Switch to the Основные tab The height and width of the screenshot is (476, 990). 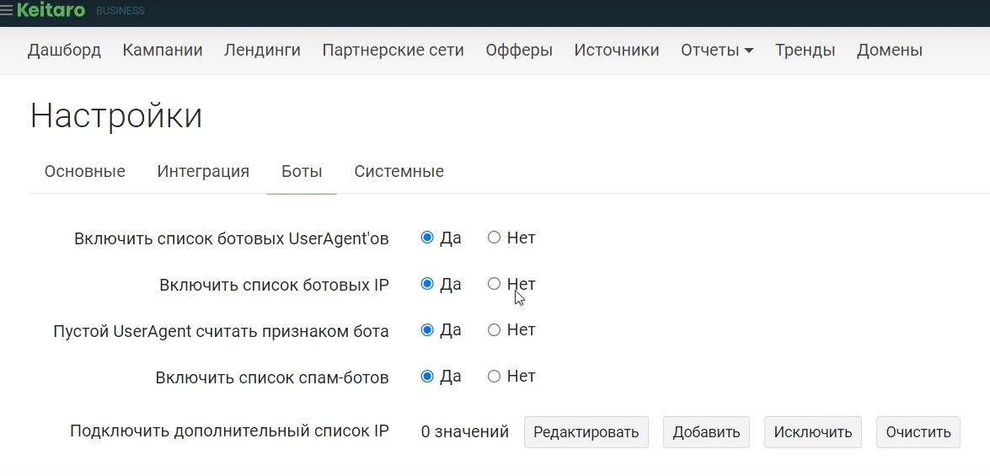(84, 171)
